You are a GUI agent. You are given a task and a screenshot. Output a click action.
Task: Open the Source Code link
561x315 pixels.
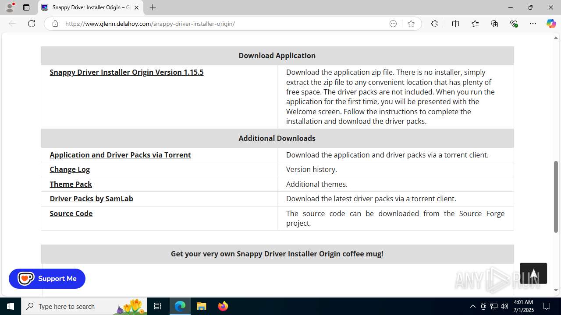(x=71, y=213)
